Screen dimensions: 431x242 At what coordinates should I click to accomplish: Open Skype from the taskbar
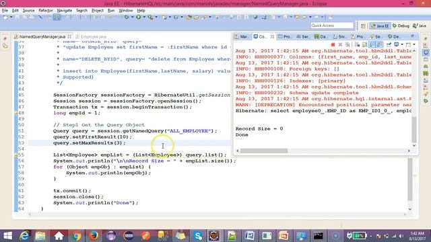[x=197, y=235]
